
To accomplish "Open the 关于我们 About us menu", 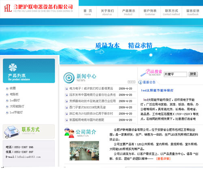I will pos(107,12).
